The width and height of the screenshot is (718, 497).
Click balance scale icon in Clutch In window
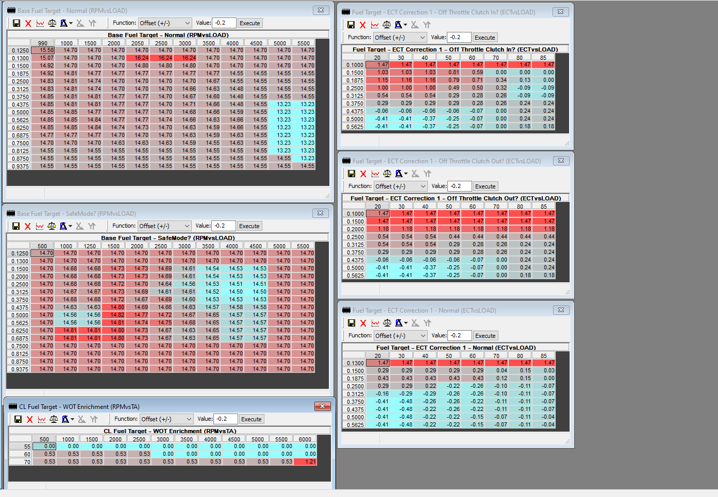(387, 25)
